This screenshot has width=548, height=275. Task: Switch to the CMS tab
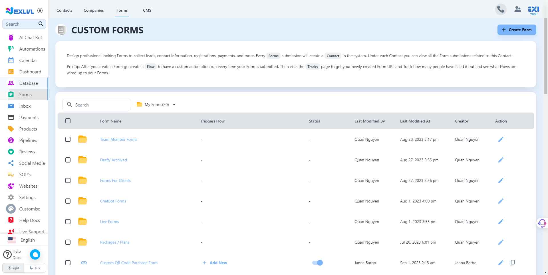pos(147,10)
